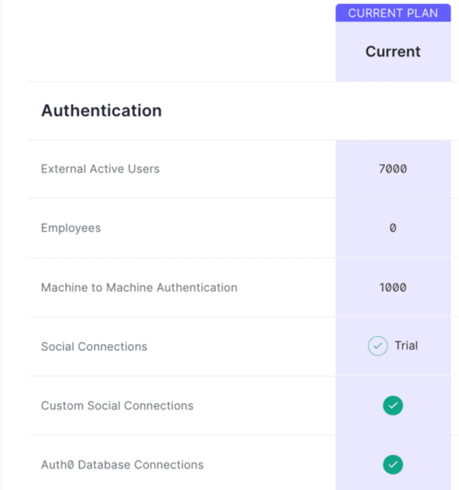This screenshot has width=459, height=490.
Task: Select the Current column heading
Action: point(392,52)
